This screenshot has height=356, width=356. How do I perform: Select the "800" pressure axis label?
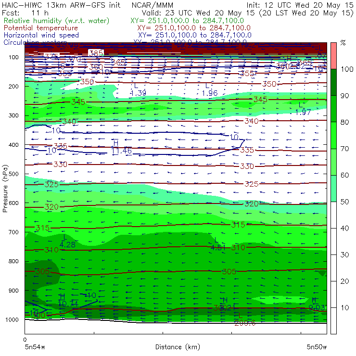tap(13, 261)
